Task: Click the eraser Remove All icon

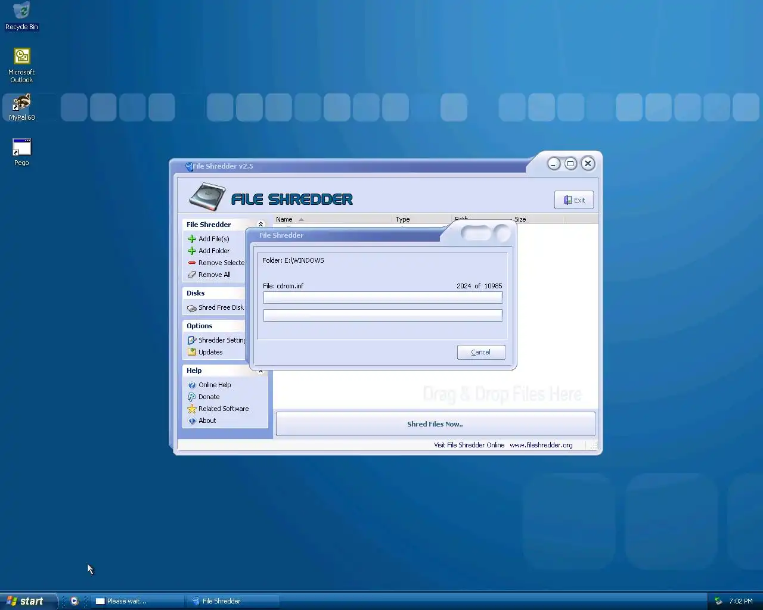Action: (192, 275)
